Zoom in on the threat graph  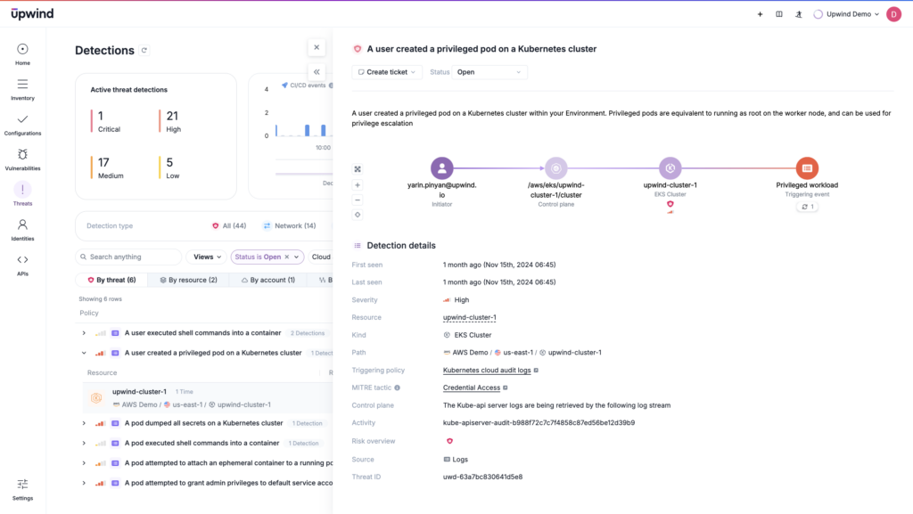pyautogui.click(x=358, y=185)
